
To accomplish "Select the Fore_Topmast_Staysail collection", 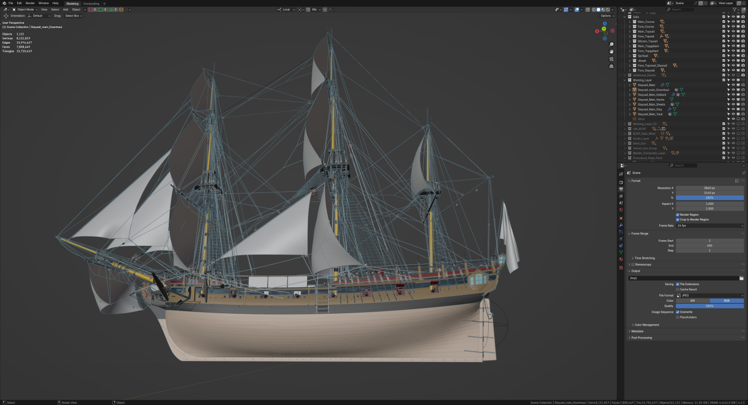I will tap(652, 65).
